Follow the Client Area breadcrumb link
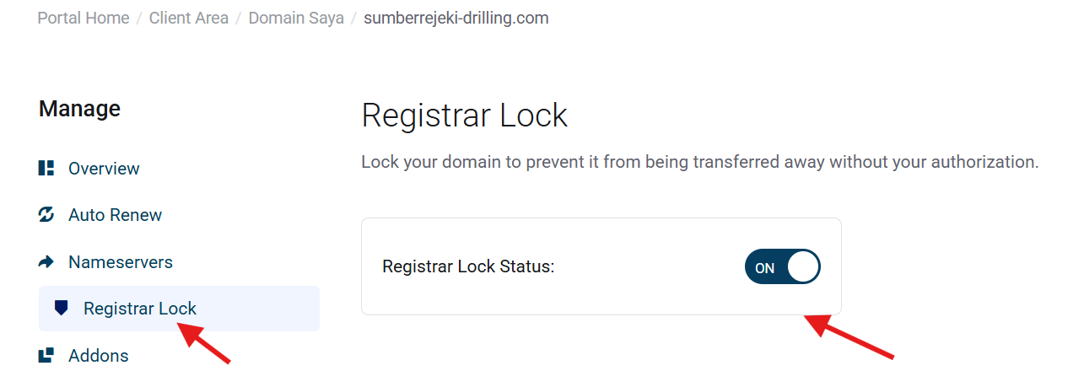Viewport: 1084px width, 387px height. point(189,18)
